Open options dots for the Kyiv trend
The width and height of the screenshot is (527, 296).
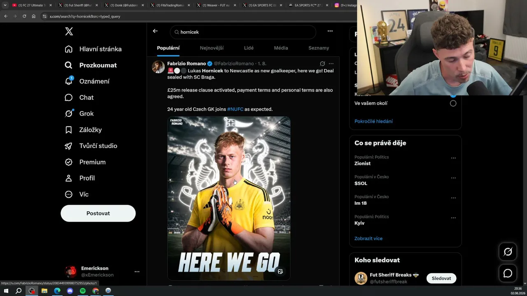tap(453, 218)
